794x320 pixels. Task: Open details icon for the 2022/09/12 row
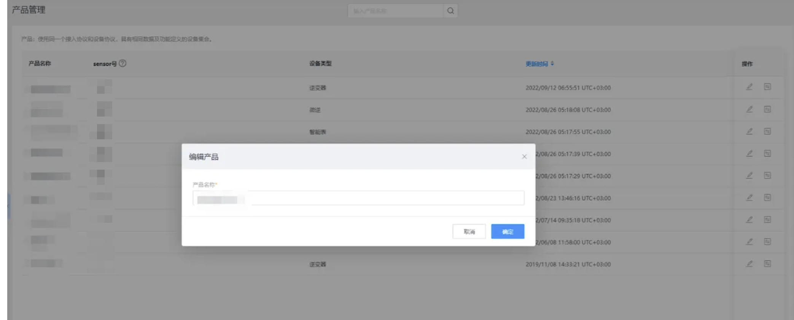click(767, 87)
